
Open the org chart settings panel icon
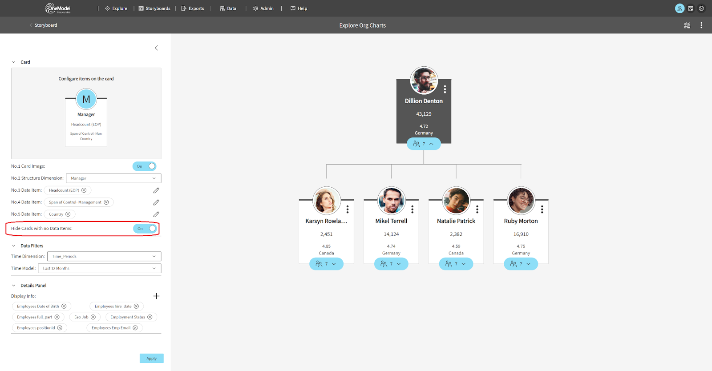point(687,25)
